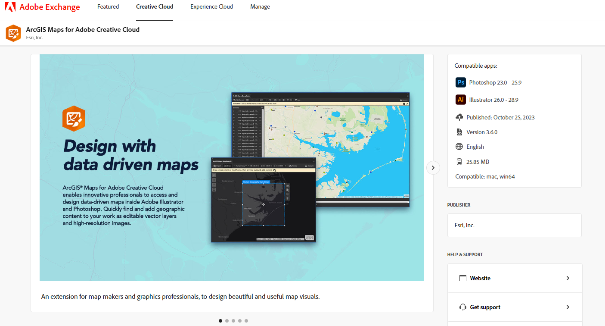This screenshot has height=326, width=605.
Task: Click the Illustrator compatibility icon
Action: pos(460,100)
